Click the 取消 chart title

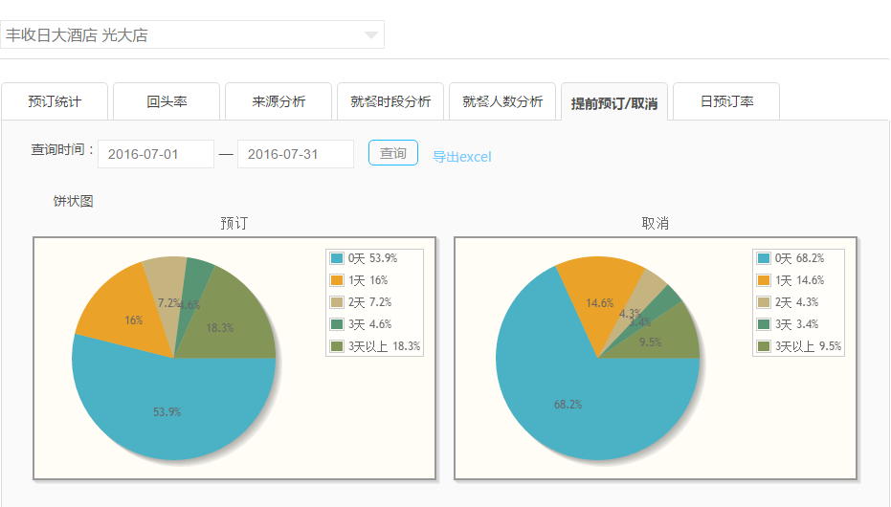656,223
